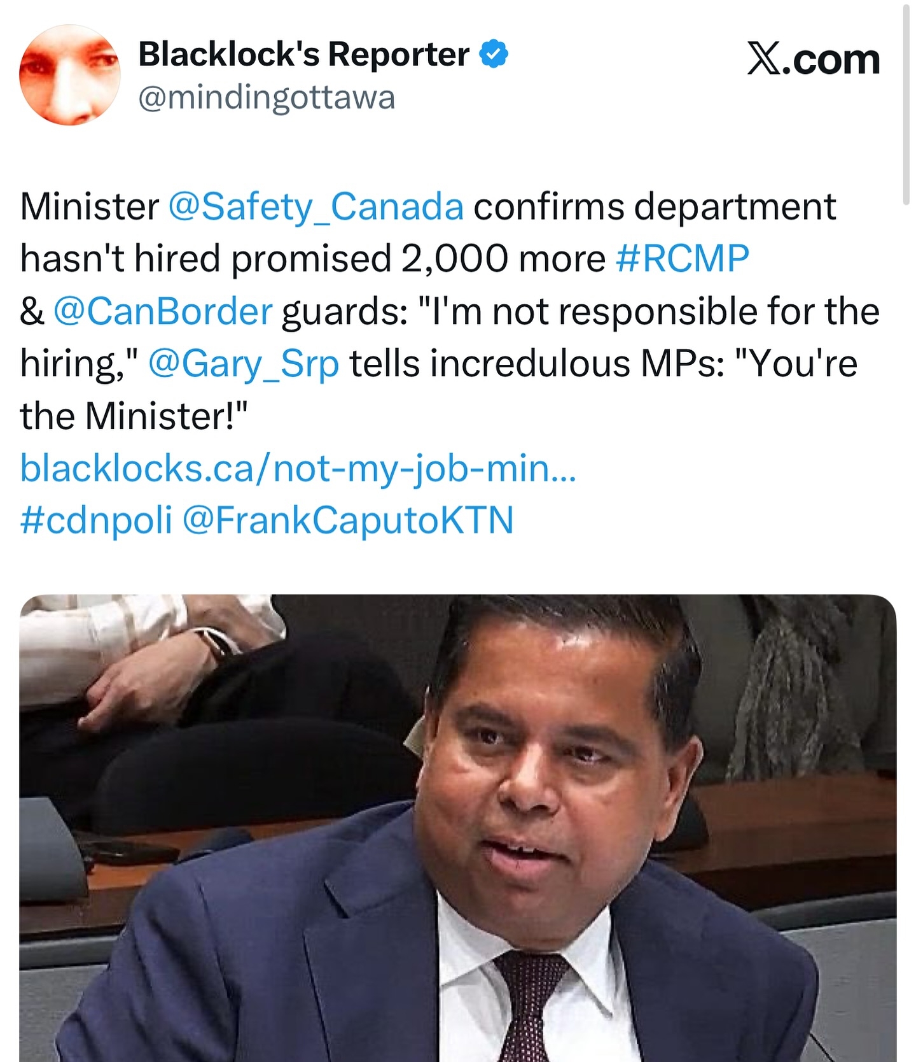Viewport: 916px width, 1062px height.
Task: Click the "2,000" figure in the tweet
Action: (454, 258)
